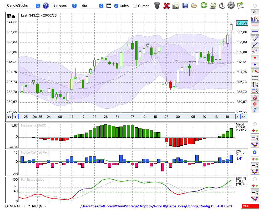Jump to chart end with >> button

pos(244,117)
